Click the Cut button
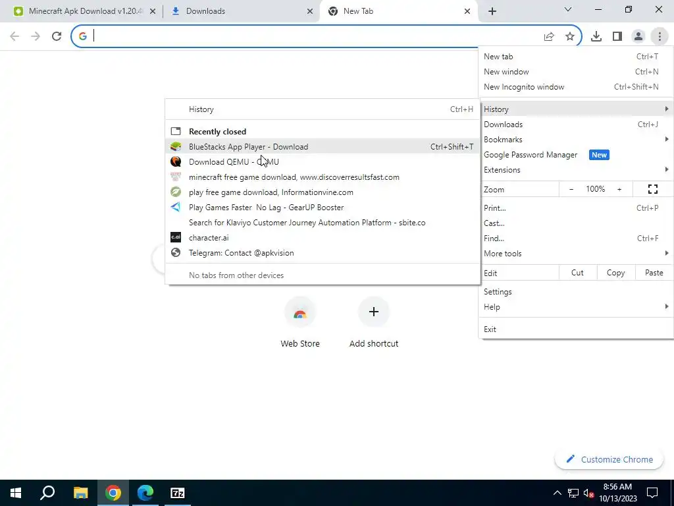674x506 pixels. pyautogui.click(x=577, y=273)
